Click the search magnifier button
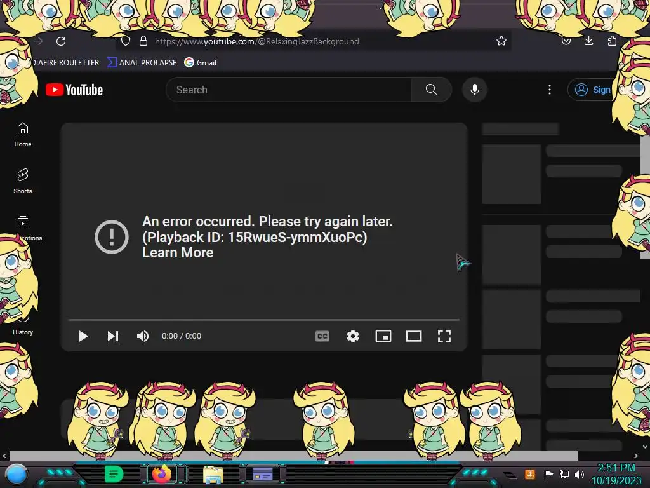Image resolution: width=650 pixels, height=488 pixels. (x=431, y=90)
